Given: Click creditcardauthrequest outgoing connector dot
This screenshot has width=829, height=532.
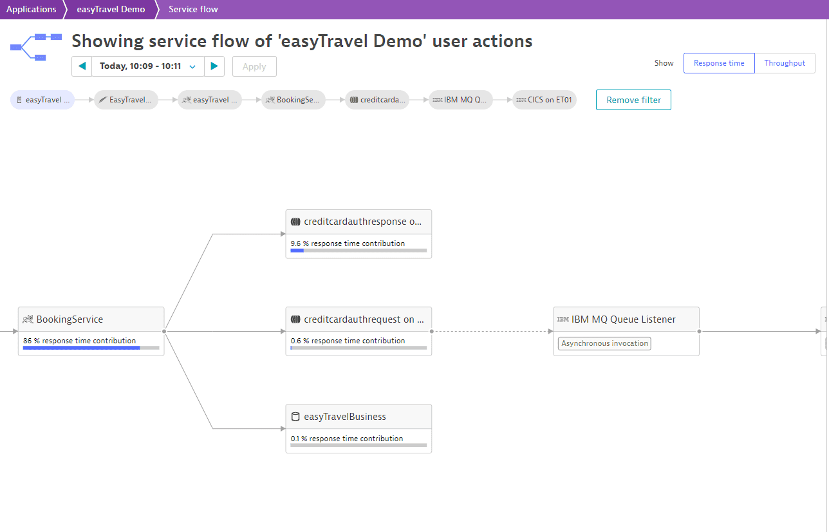Looking at the screenshot, I should tap(432, 331).
